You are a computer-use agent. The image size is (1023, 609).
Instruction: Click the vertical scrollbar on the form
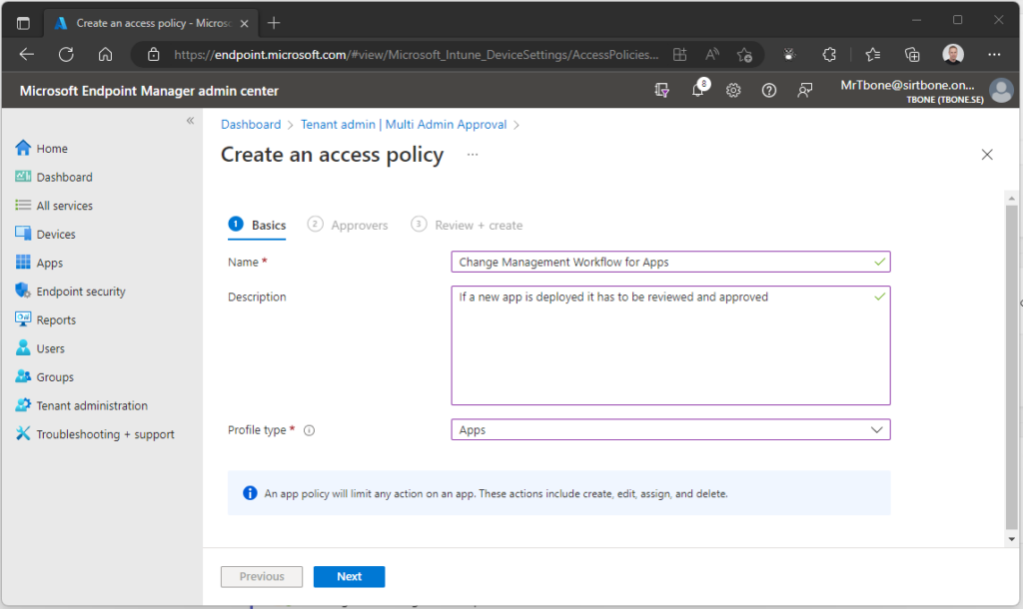coord(1011,367)
